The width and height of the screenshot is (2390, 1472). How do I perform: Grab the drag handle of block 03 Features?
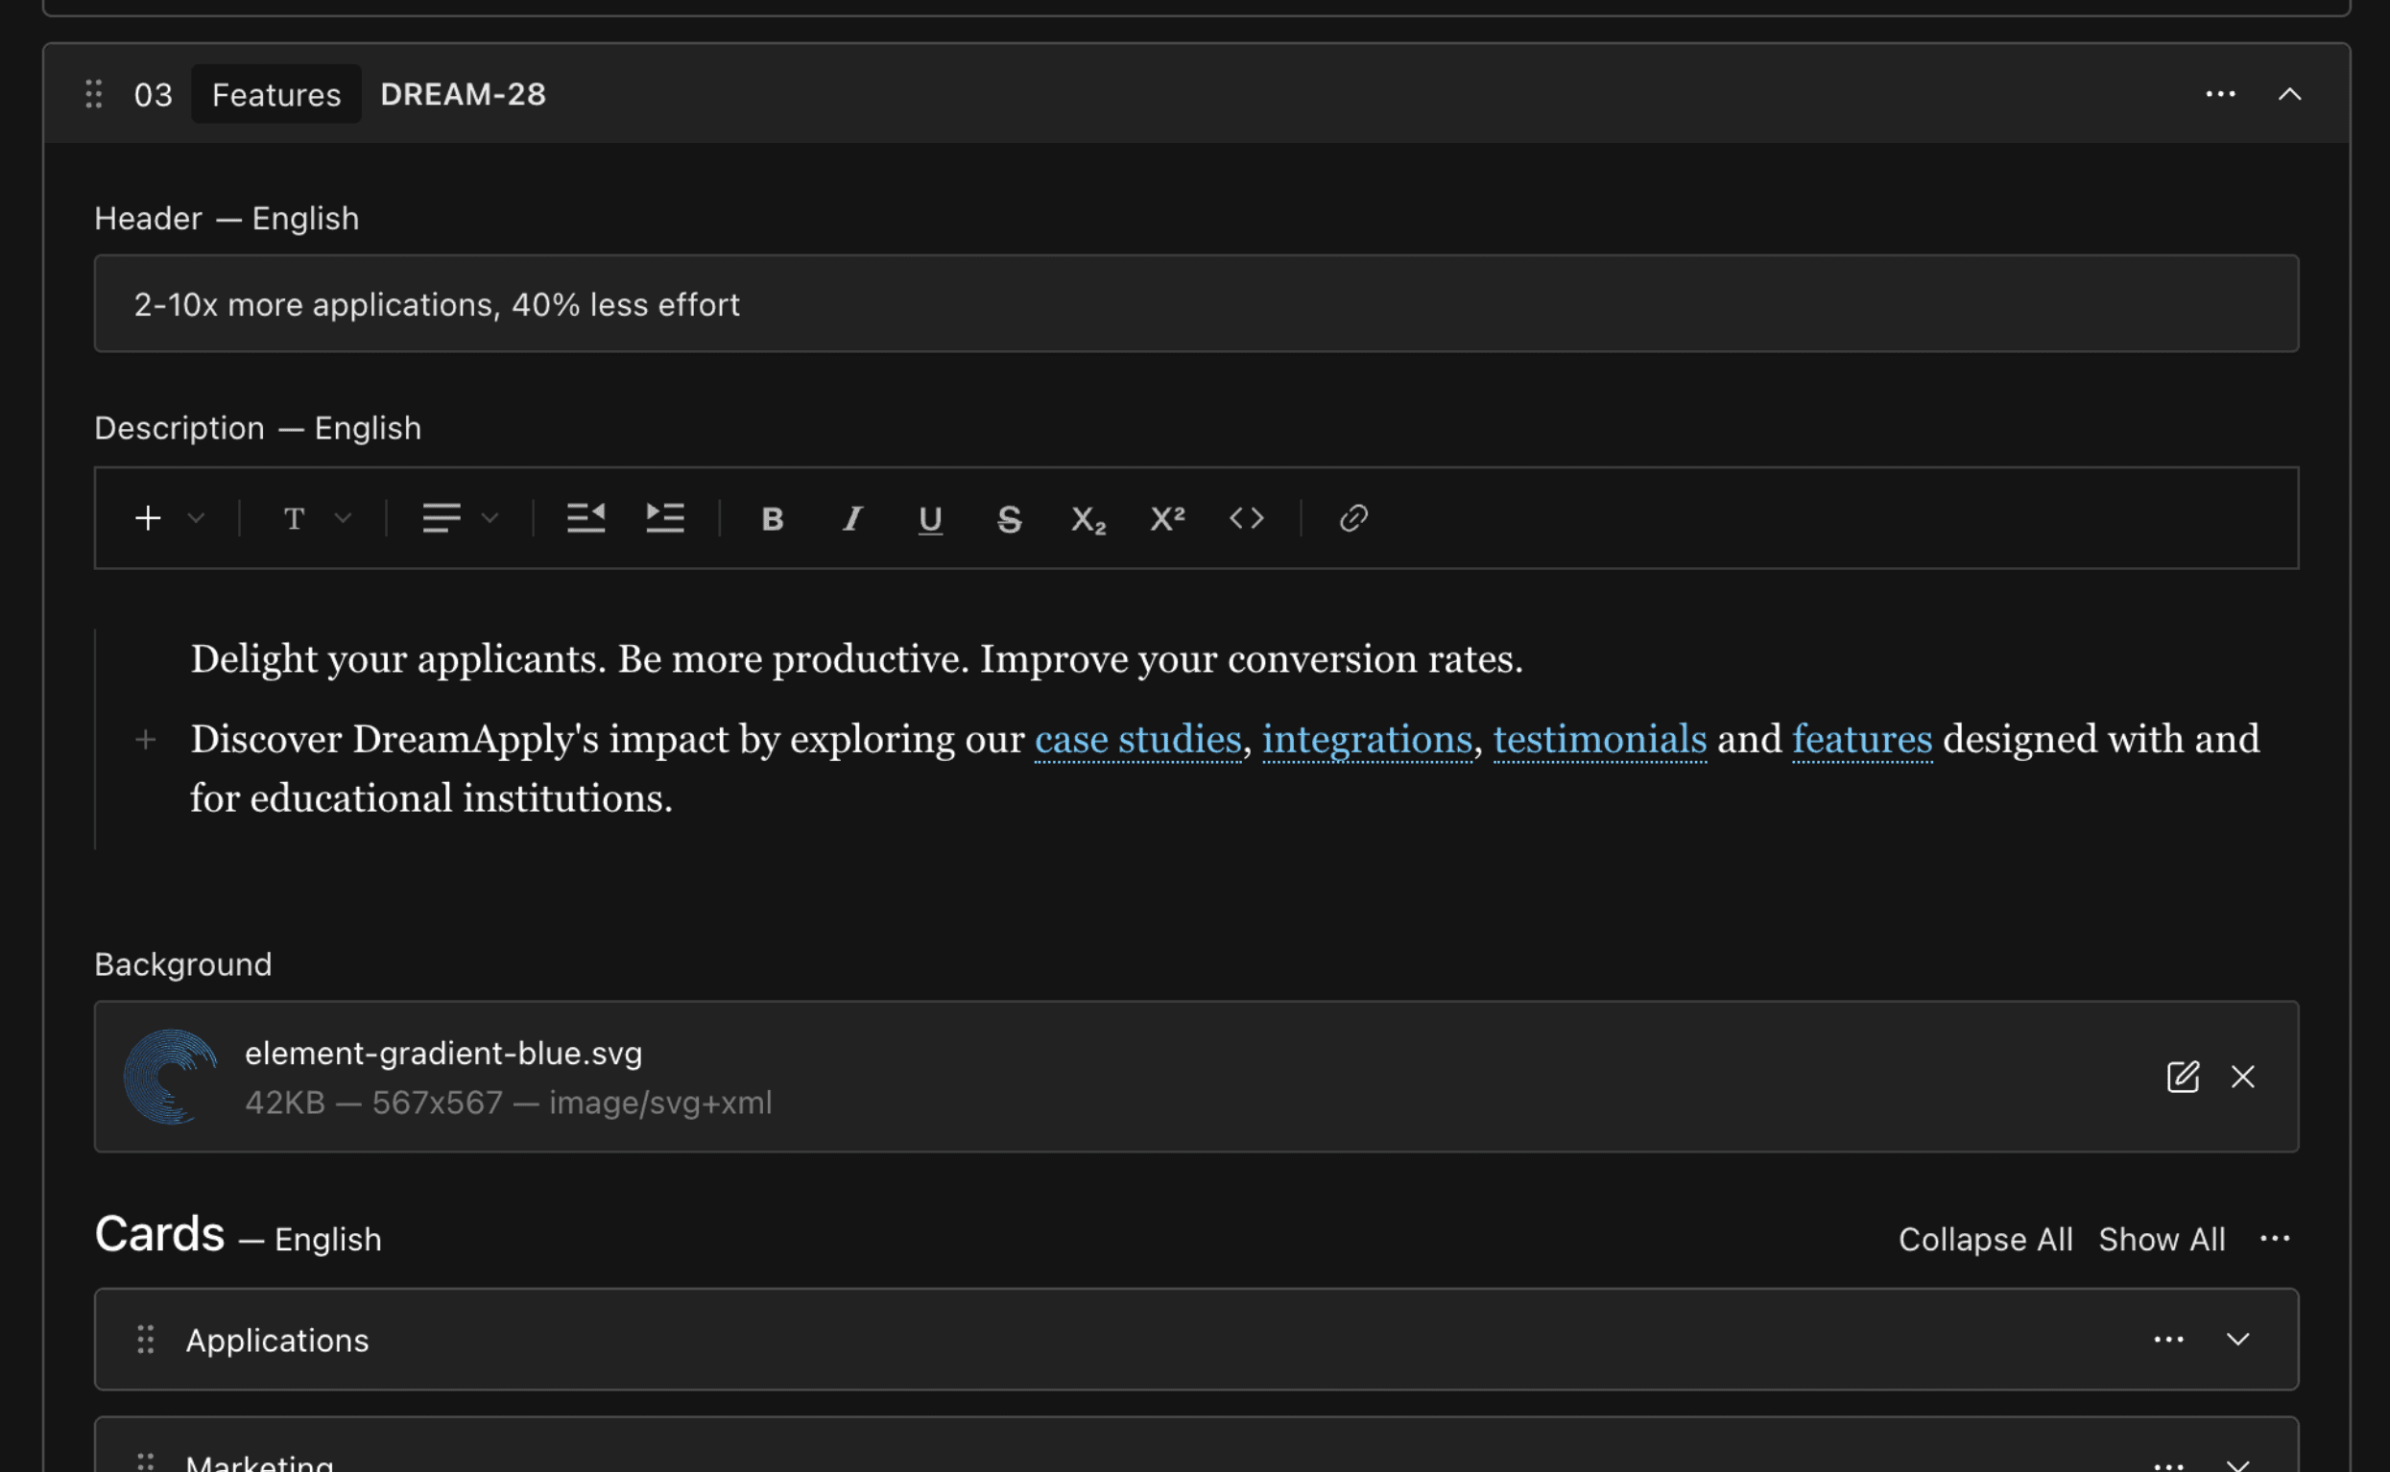point(94,94)
